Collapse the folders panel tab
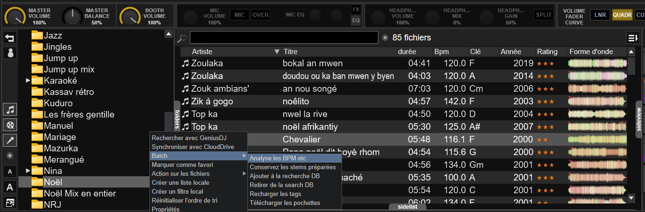Image resolution: width=645 pixels, height=212 pixels. pyautogui.click(x=177, y=119)
